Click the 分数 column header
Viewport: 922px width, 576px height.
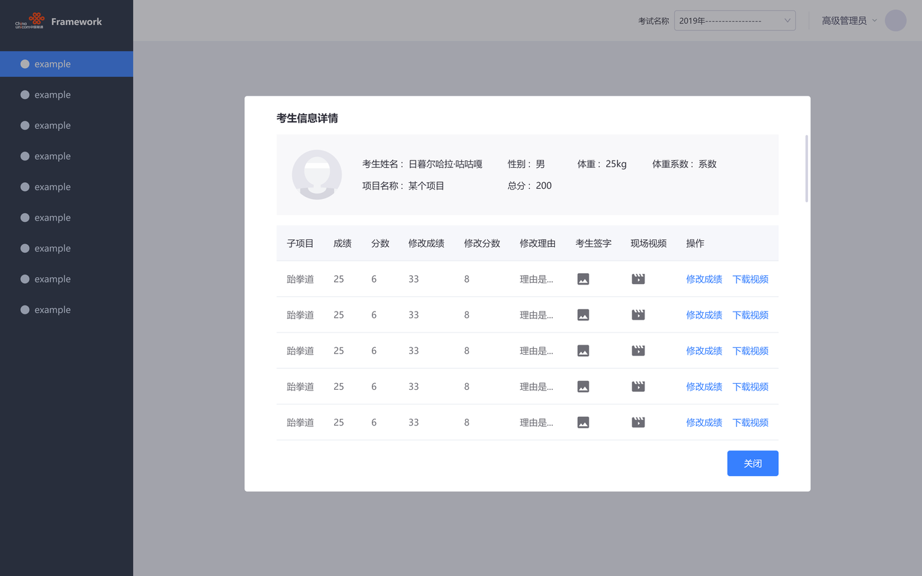click(380, 243)
